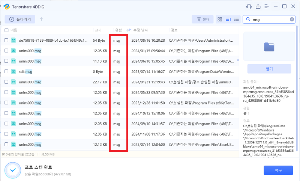Toggle sort order arrows by 유형 column
Screen dimensions: 300x181
(129, 30)
